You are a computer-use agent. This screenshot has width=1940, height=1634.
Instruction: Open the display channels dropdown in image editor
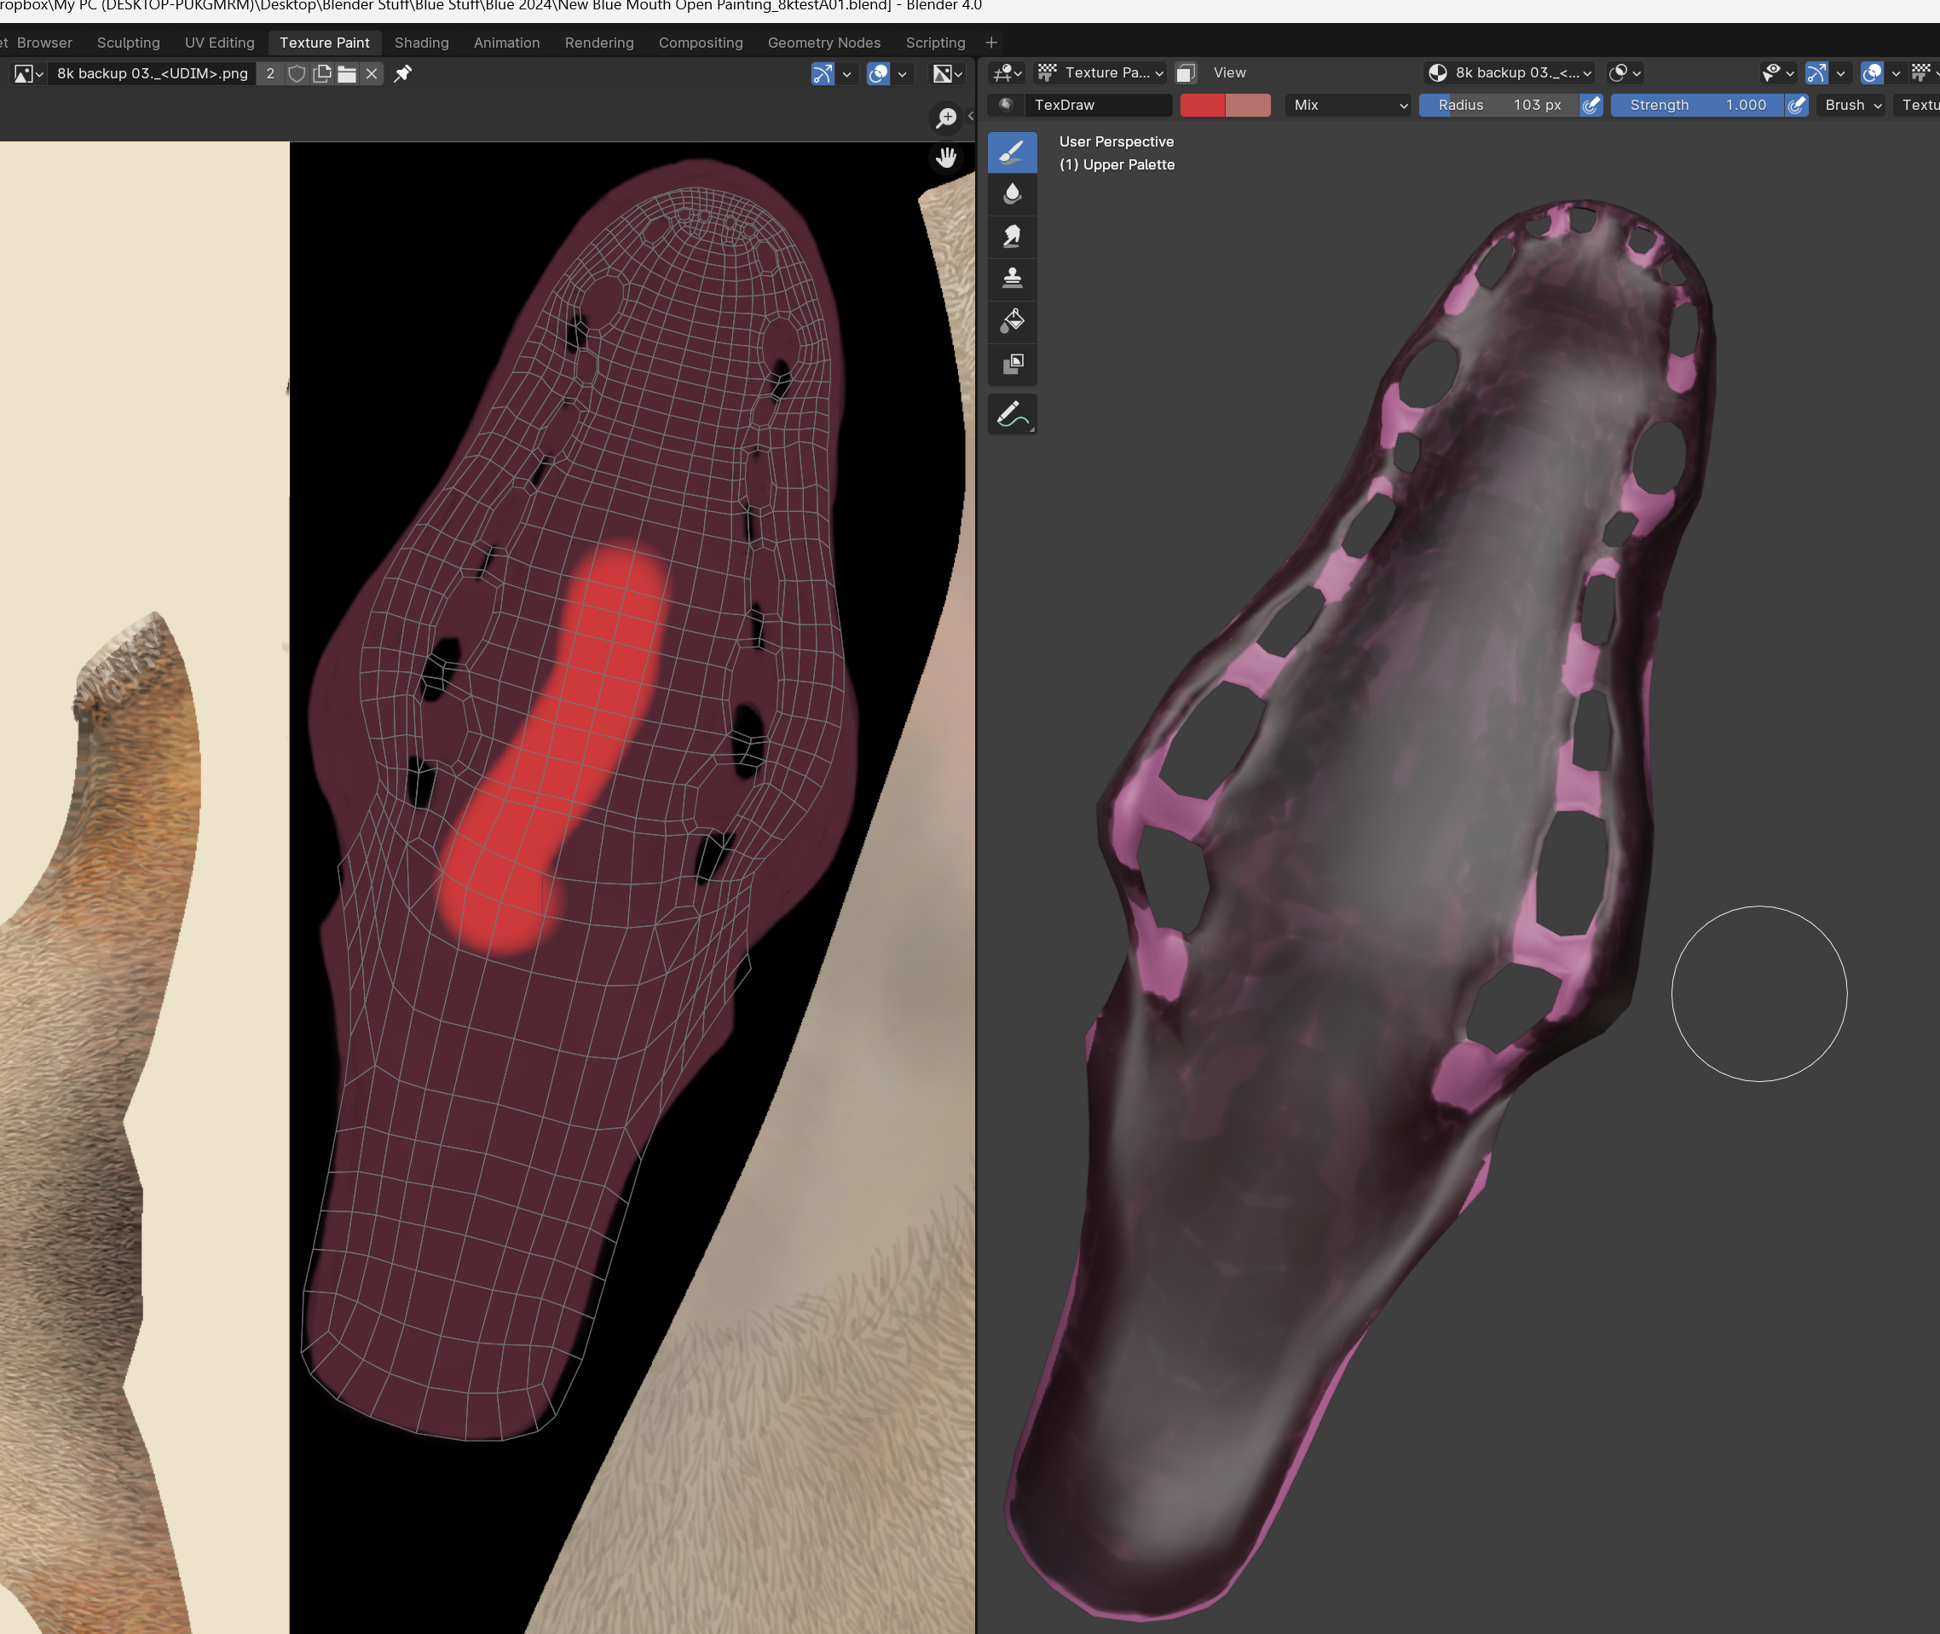[947, 74]
